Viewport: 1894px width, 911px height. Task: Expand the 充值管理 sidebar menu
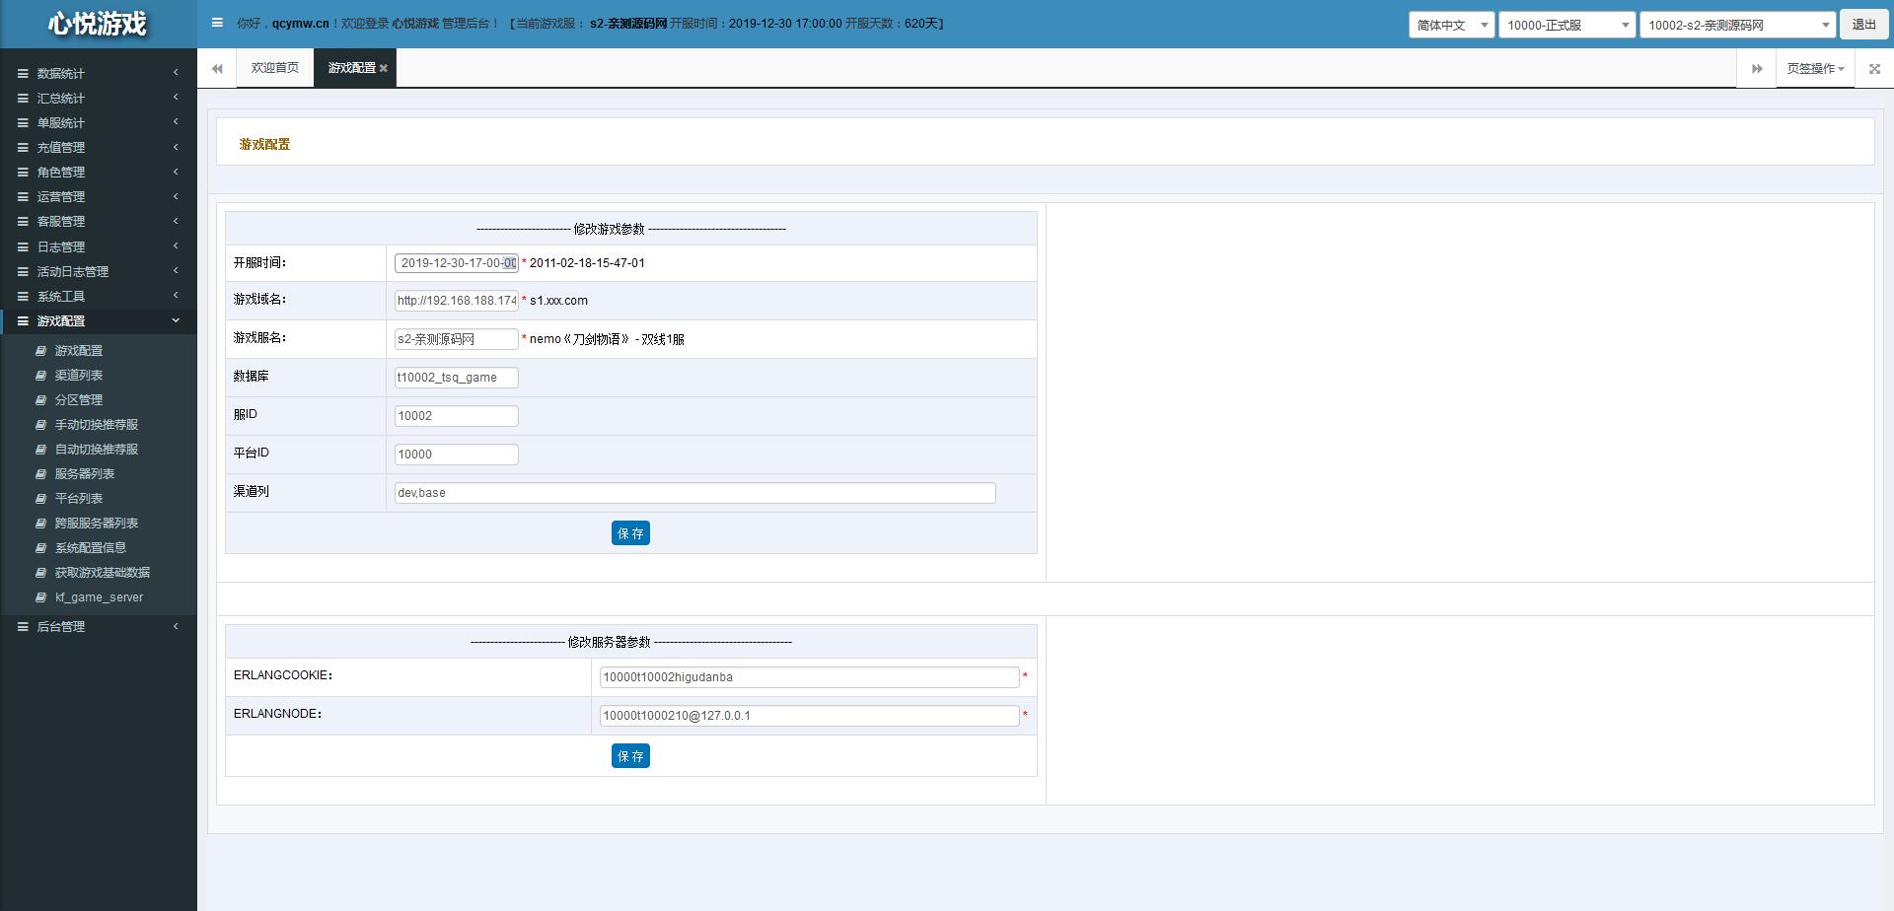61,147
